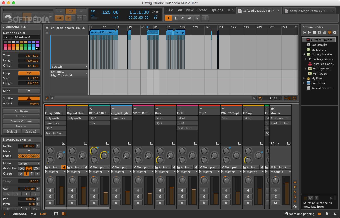Select the Pen tool in the toolbar
Image resolution: width=340 pixels, height=218 pixels.
(x=182, y=18)
